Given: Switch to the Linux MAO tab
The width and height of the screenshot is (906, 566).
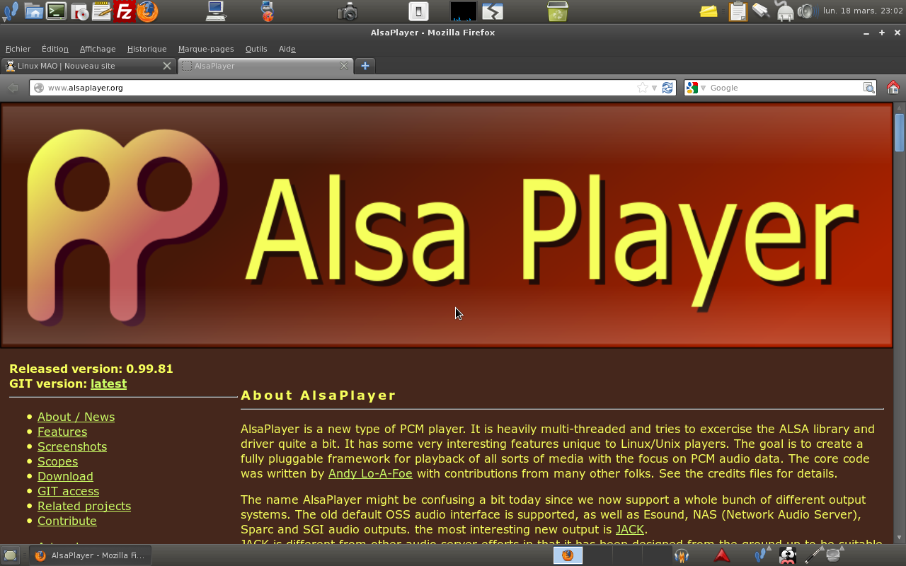Looking at the screenshot, I should click(88, 66).
